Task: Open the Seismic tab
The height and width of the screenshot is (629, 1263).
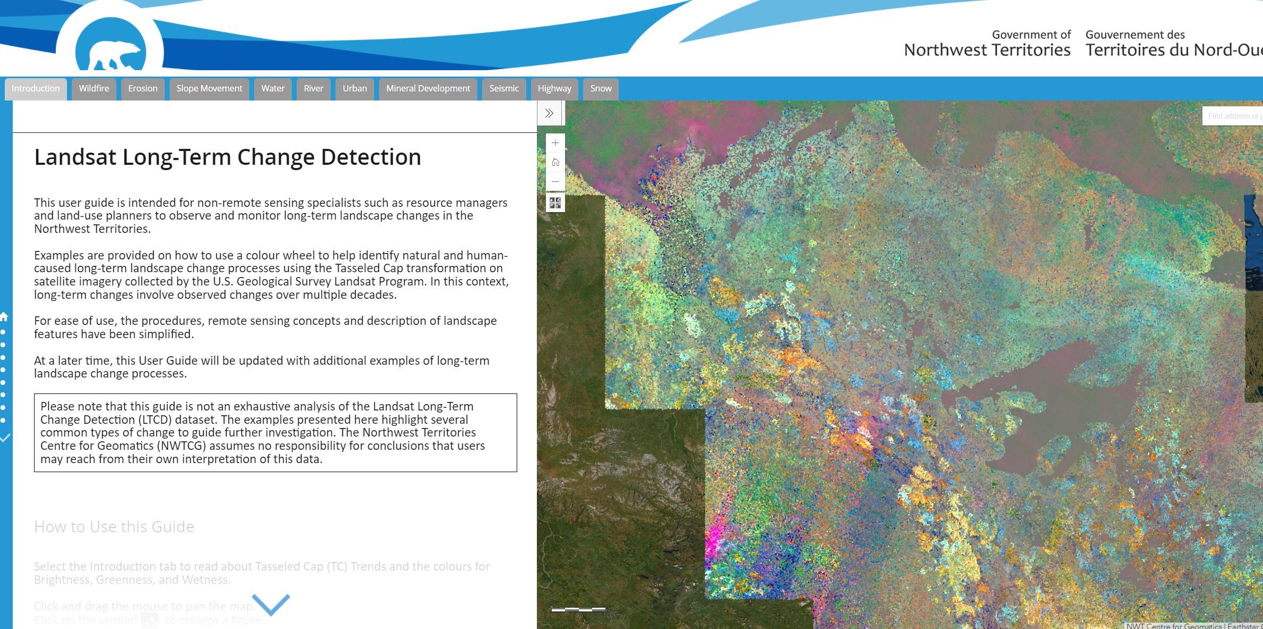Action: point(503,89)
